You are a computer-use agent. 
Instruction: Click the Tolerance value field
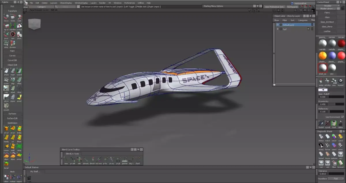click(x=323, y=174)
